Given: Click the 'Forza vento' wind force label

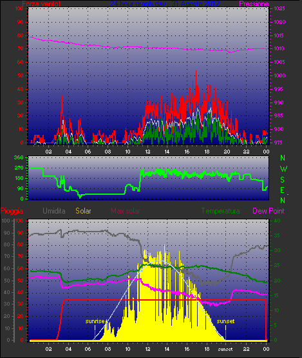Looking at the screenshot, I should [x=41, y=4].
